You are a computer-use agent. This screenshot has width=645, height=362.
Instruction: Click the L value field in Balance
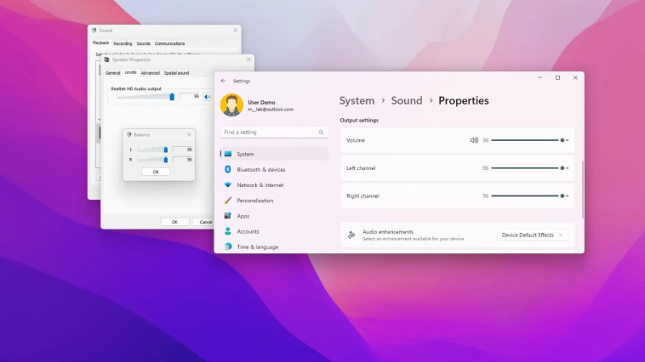click(183, 150)
